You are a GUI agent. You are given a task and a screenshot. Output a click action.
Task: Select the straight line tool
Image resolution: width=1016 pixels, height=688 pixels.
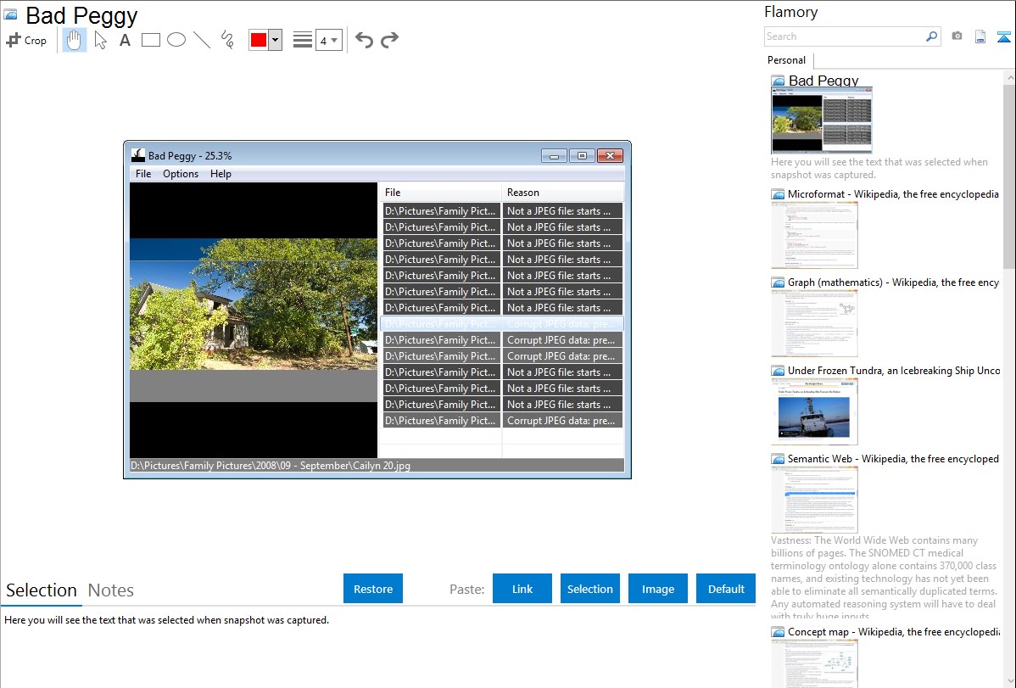pyautogui.click(x=202, y=40)
